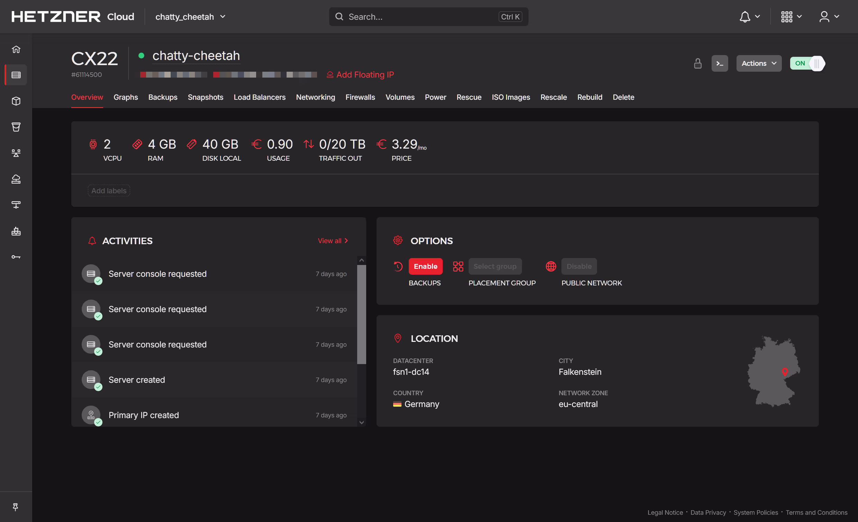Open Load Balancers icon in sidebar

click(16, 153)
